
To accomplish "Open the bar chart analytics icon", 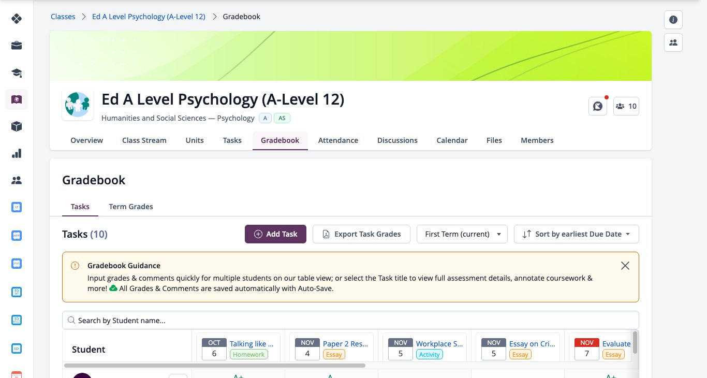I will coord(17,153).
